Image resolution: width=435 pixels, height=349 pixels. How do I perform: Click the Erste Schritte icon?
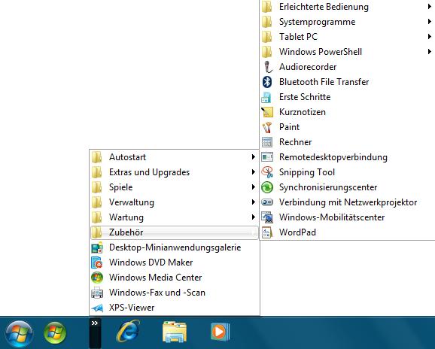click(x=267, y=97)
